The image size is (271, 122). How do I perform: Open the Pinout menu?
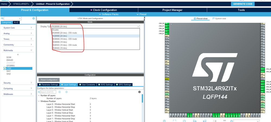pyautogui.click(x=141, y=14)
